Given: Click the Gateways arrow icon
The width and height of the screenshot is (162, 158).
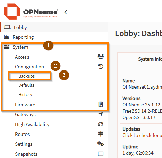Looking at the screenshot, I should tap(101, 114).
